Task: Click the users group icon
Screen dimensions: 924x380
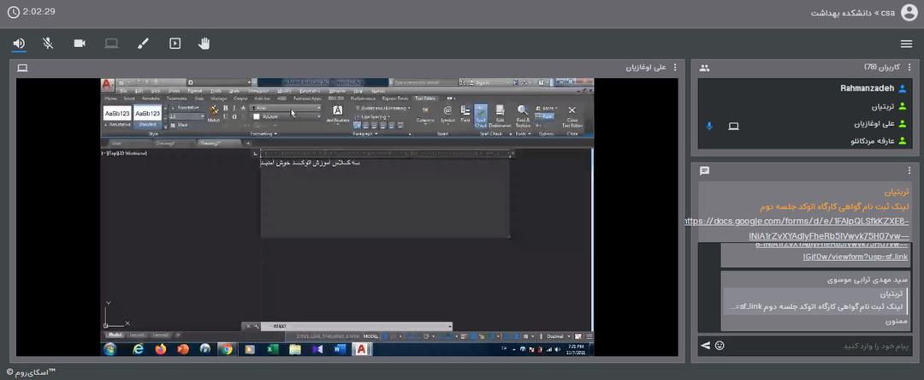Action: point(704,68)
